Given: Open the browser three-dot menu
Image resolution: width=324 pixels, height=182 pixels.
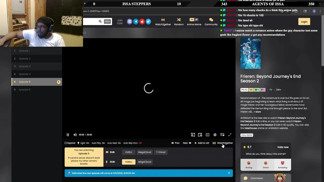Looking at the screenshot, I should pyautogui.click(x=320, y=11).
